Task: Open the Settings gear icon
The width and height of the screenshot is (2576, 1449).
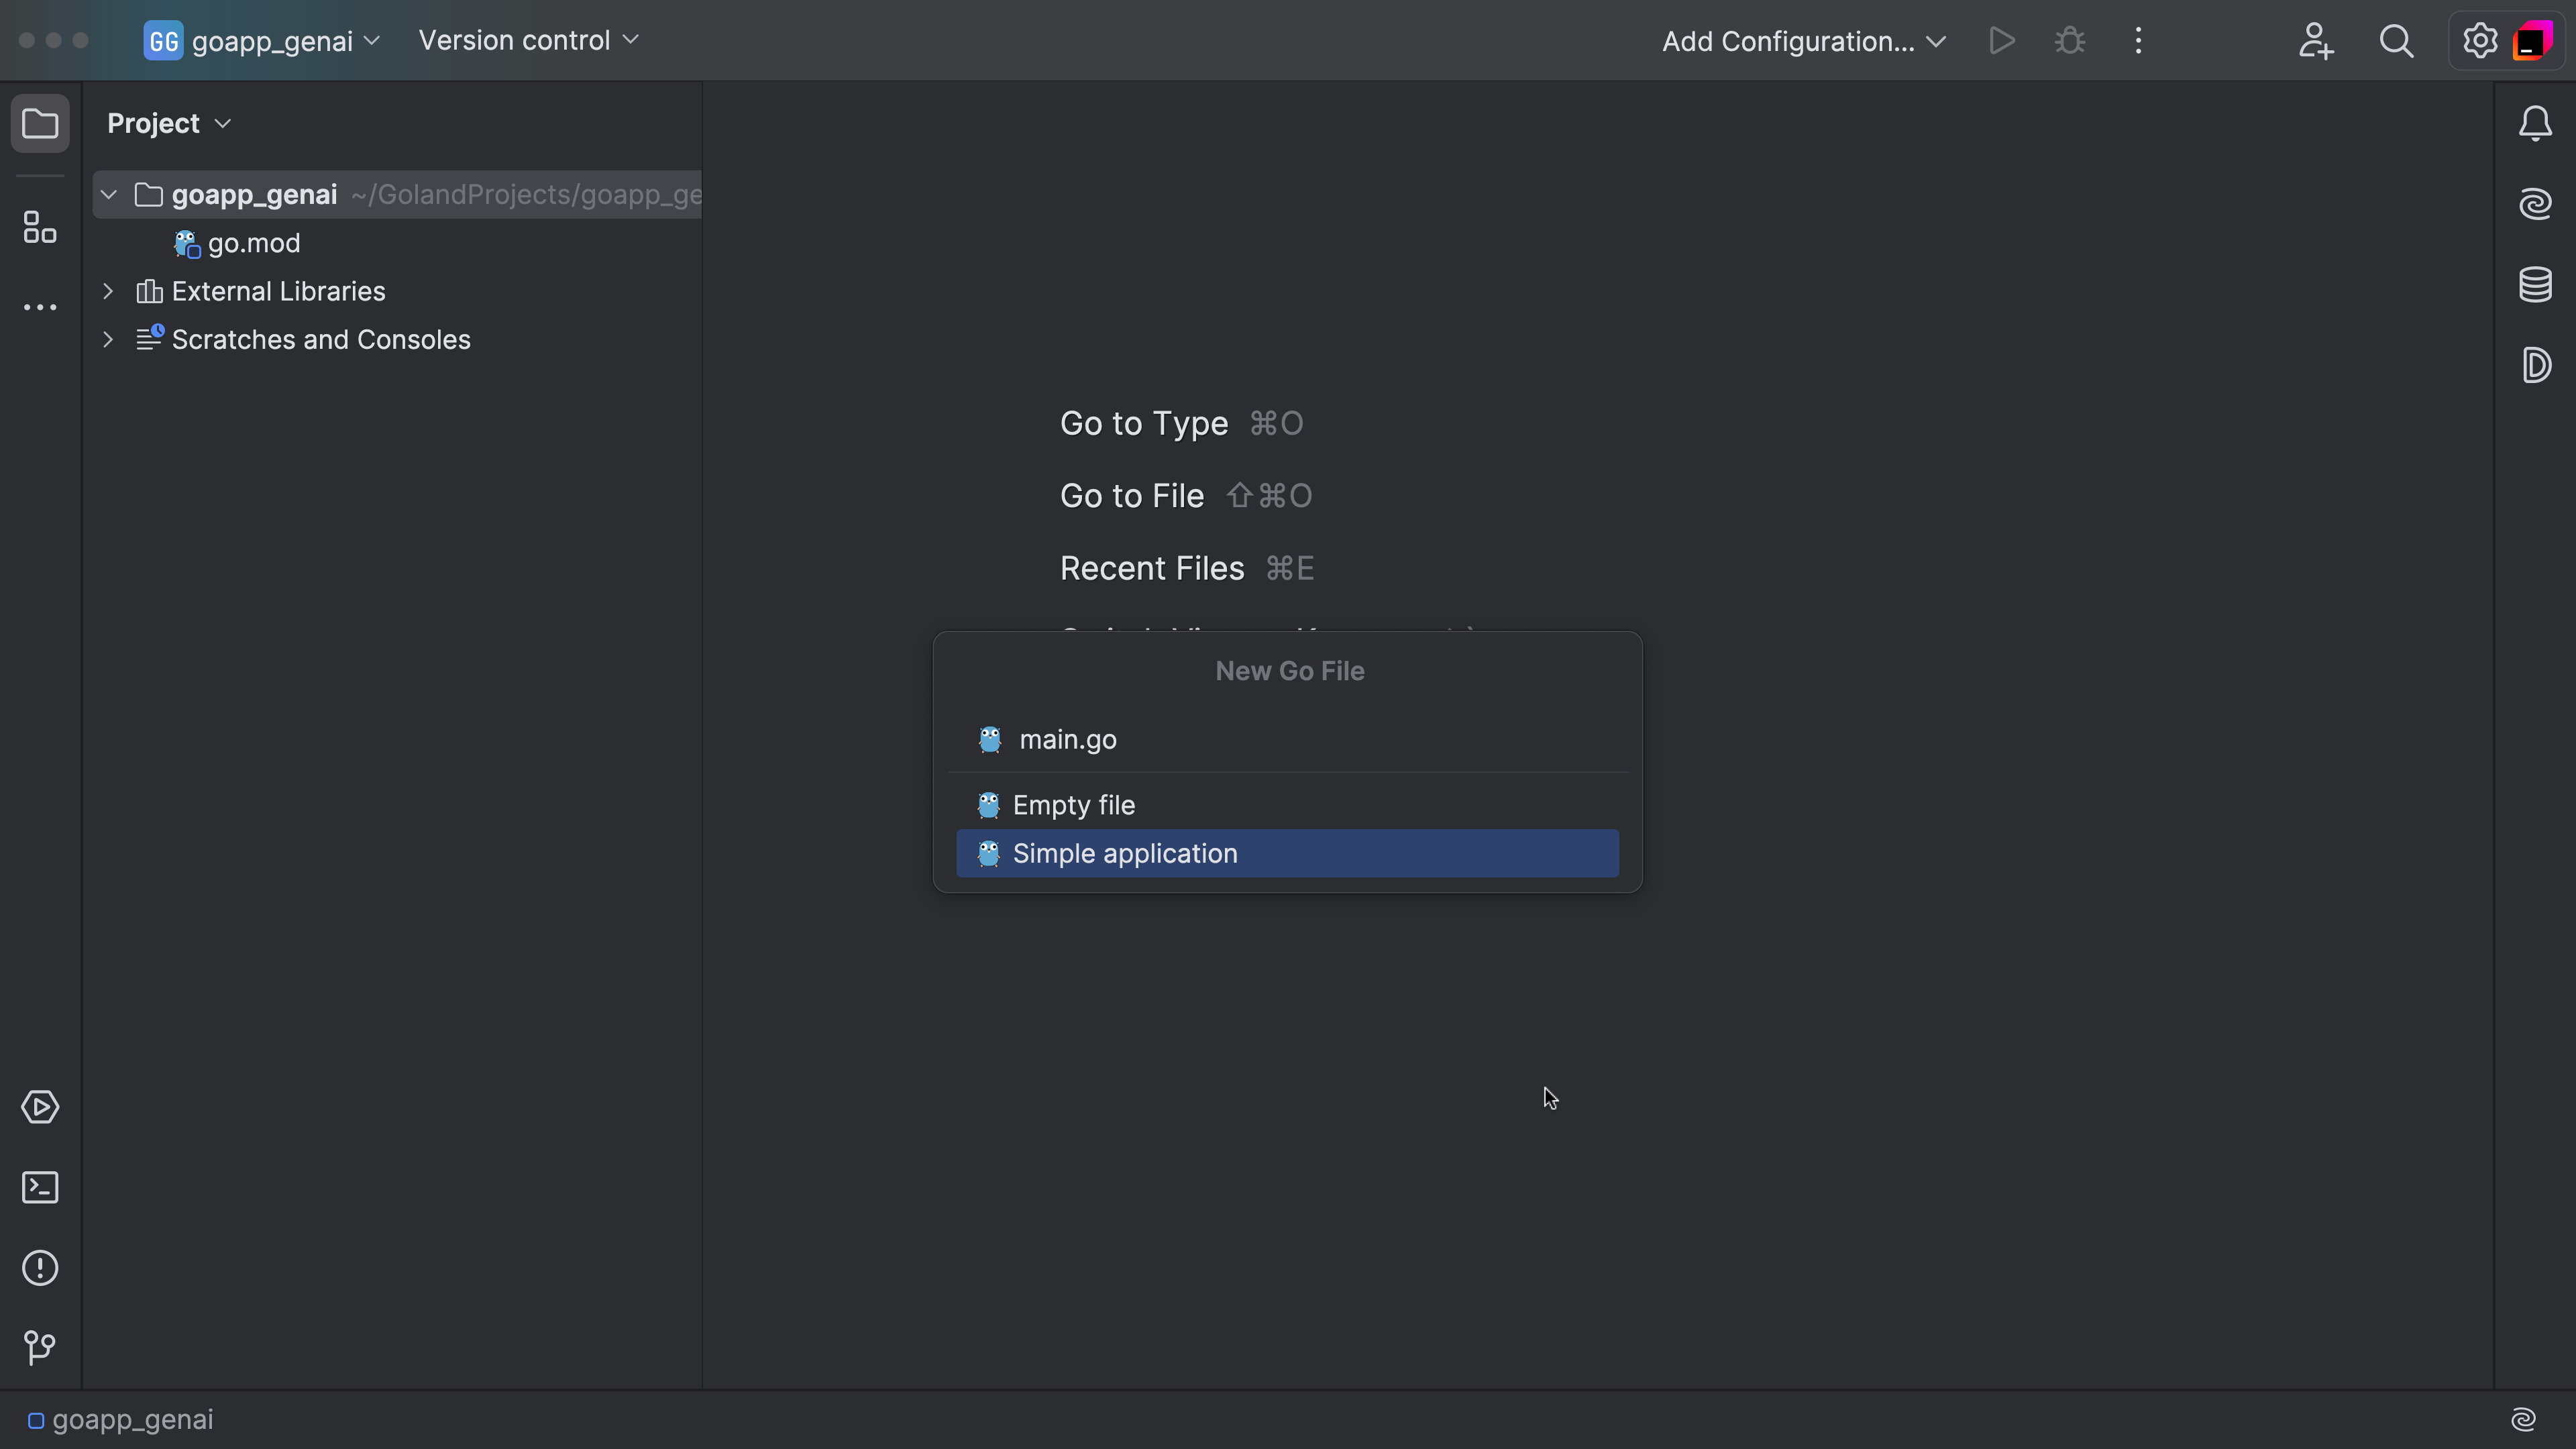Action: (2479, 39)
